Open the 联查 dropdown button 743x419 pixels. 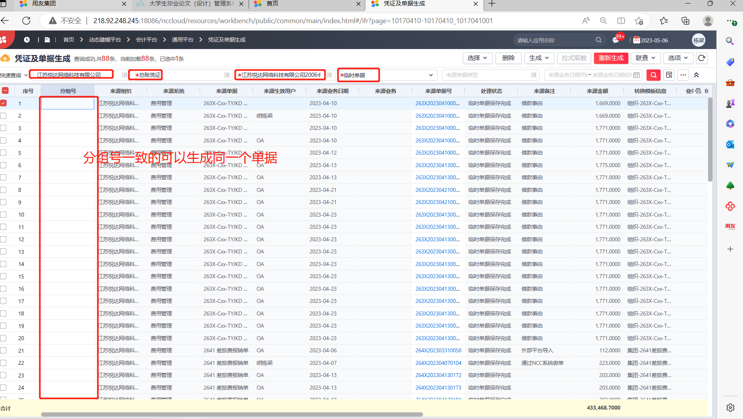(645, 58)
